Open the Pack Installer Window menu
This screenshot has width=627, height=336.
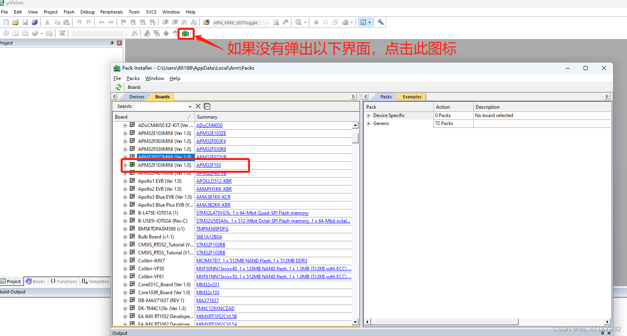click(154, 78)
